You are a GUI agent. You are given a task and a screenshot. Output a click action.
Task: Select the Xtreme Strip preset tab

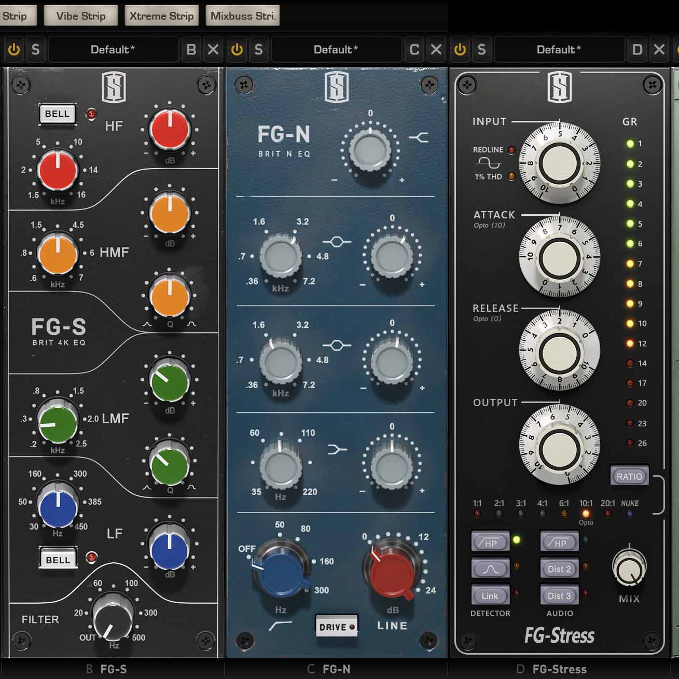coord(162,16)
